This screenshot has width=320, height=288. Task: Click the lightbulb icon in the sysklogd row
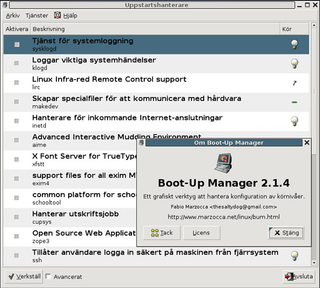(294, 44)
